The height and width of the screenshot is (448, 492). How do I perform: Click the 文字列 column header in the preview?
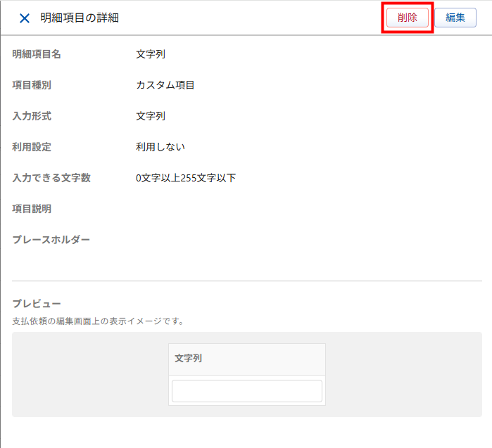[x=189, y=359]
